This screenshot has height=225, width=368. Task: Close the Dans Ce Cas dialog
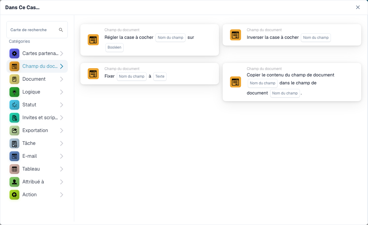358,7
